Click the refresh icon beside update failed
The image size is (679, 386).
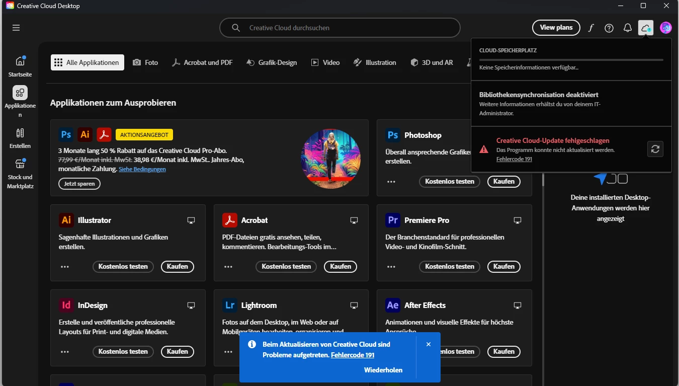[655, 149]
